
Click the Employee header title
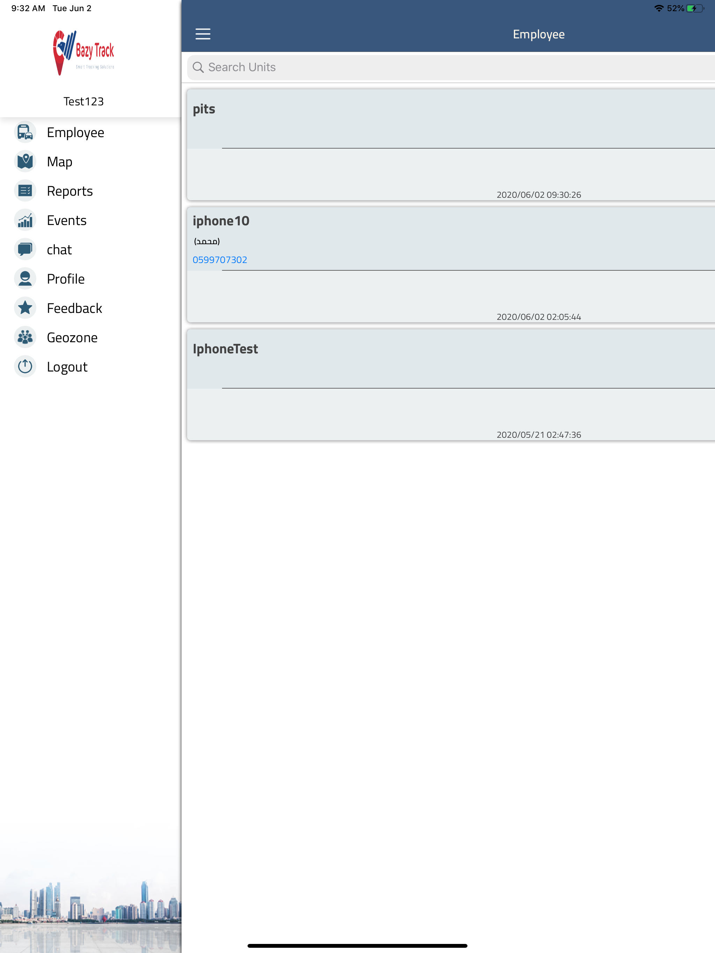coord(539,35)
